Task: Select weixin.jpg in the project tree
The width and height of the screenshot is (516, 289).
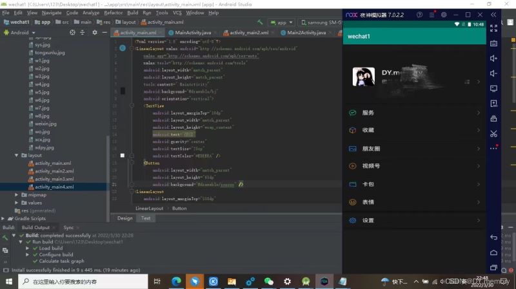Action: coord(45,124)
